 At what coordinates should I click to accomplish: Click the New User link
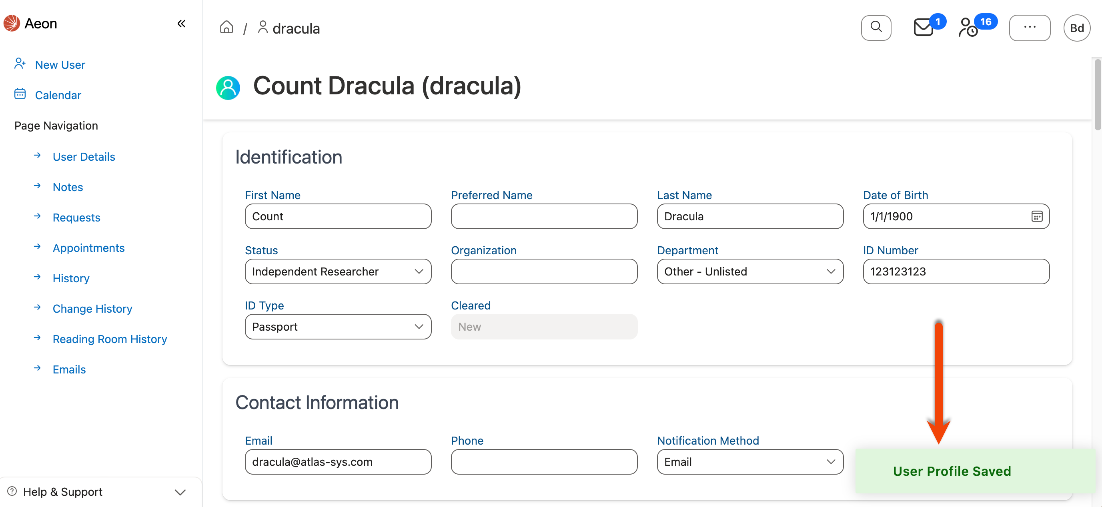60,65
